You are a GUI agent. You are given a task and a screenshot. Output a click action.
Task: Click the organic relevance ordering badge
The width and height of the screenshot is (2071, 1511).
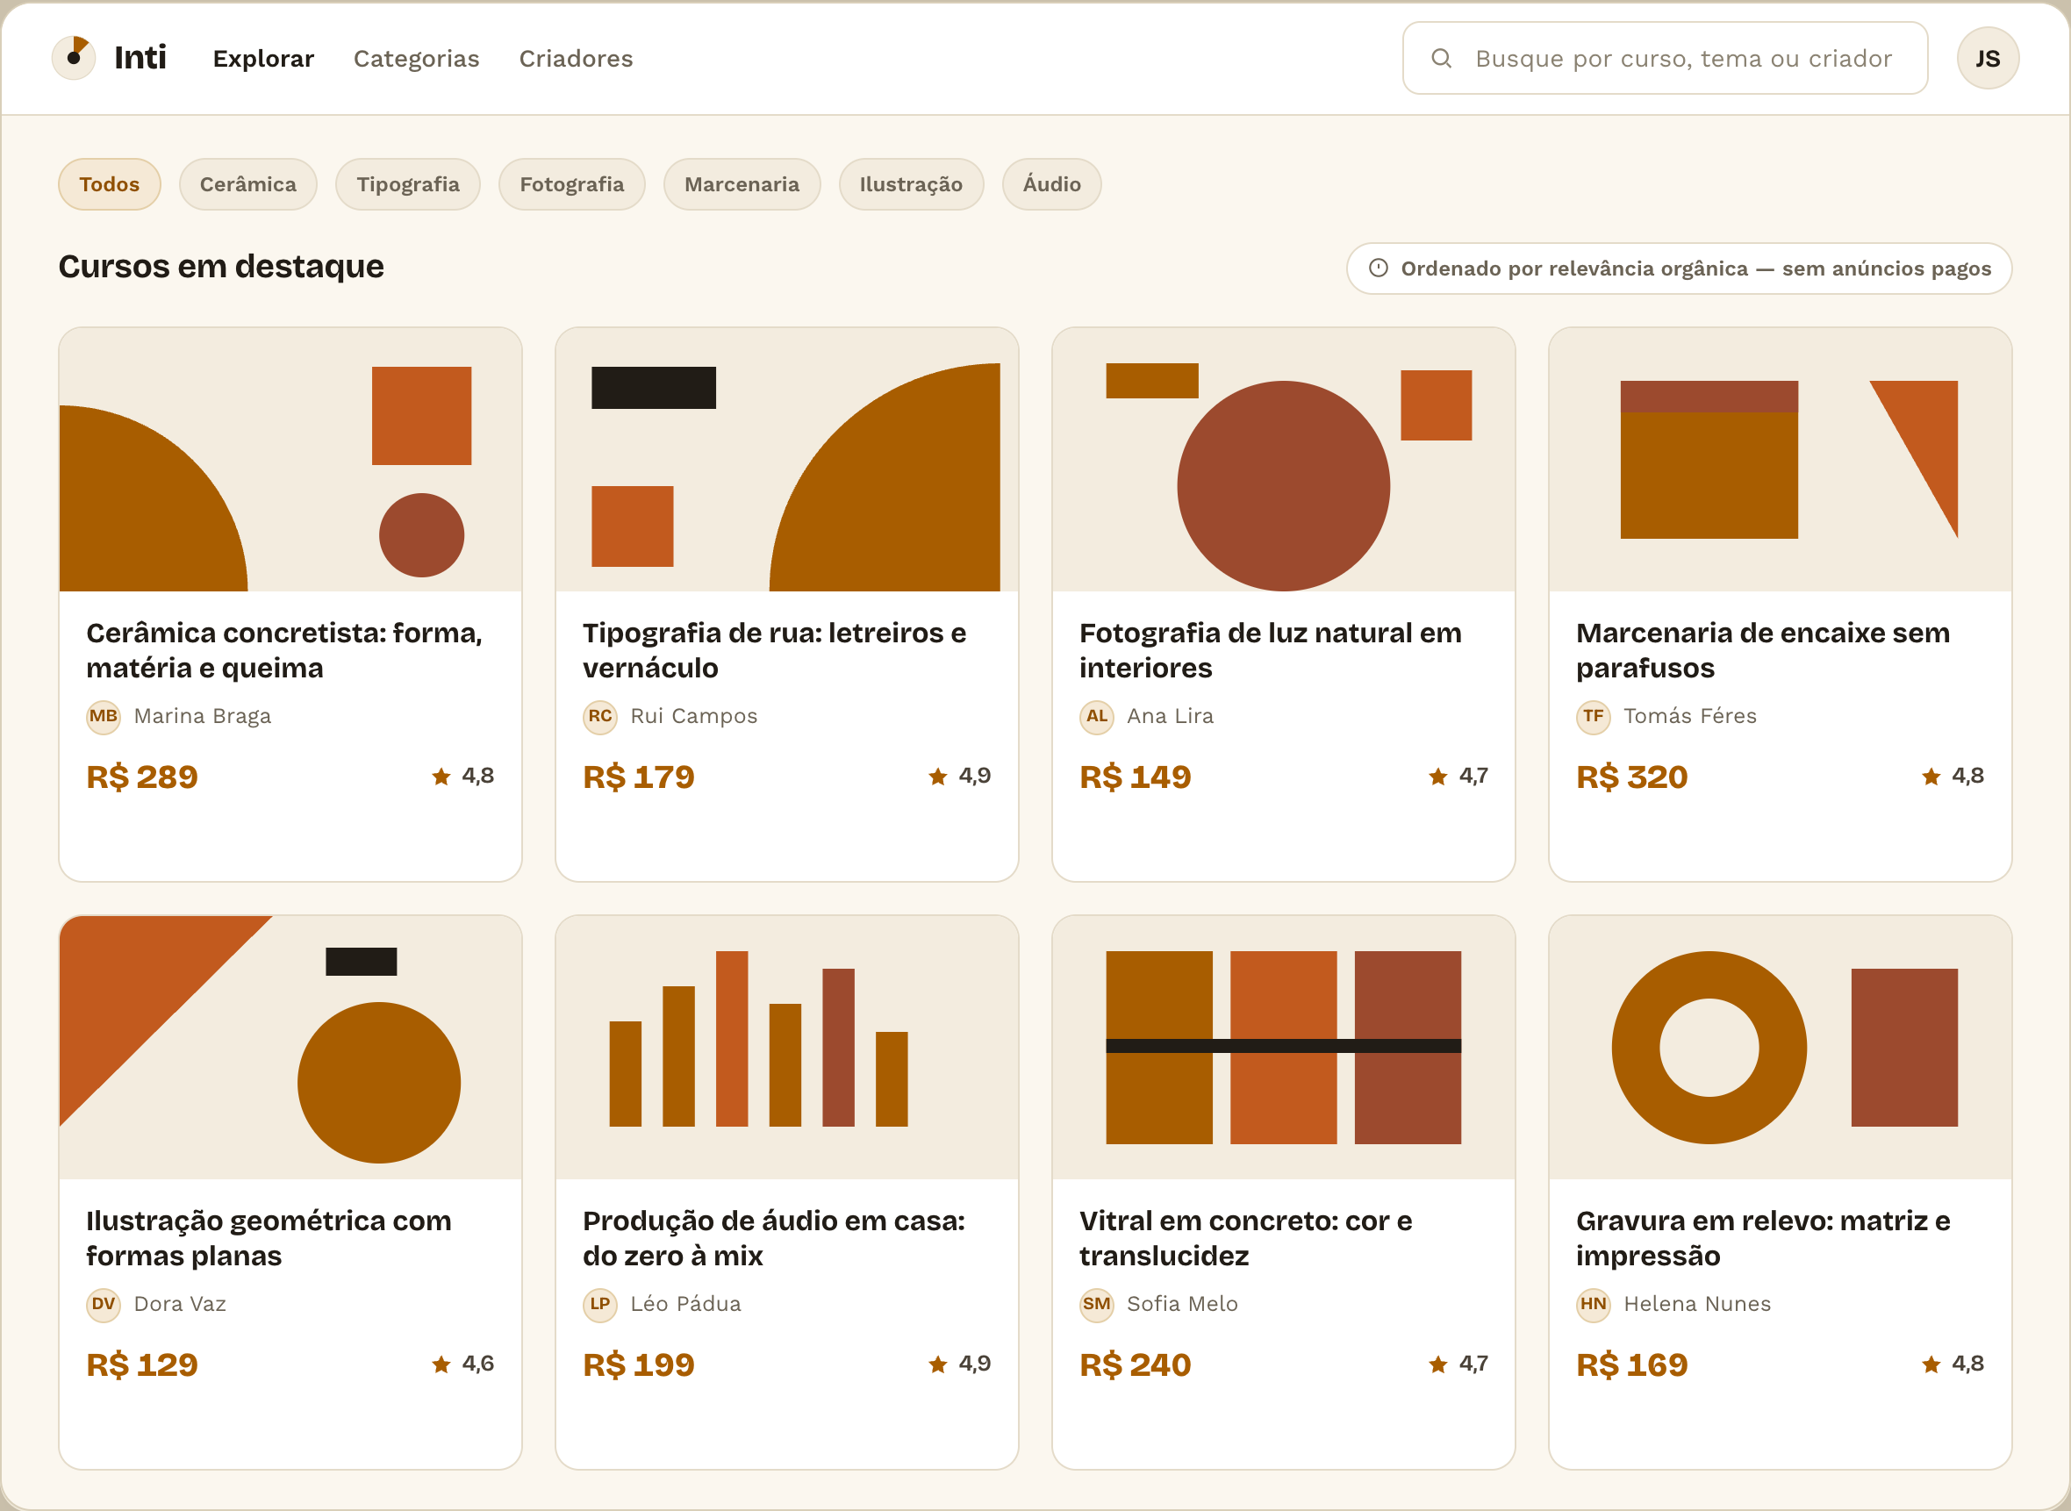tap(1679, 268)
